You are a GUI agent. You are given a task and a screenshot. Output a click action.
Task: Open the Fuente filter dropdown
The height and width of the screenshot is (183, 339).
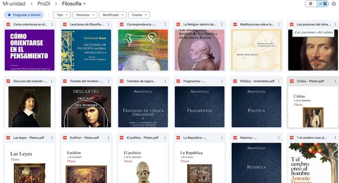pyautogui.click(x=139, y=15)
